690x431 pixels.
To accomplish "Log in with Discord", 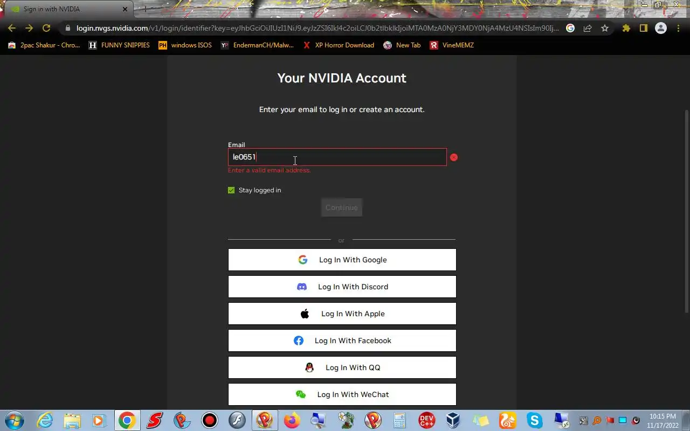I will (x=342, y=287).
